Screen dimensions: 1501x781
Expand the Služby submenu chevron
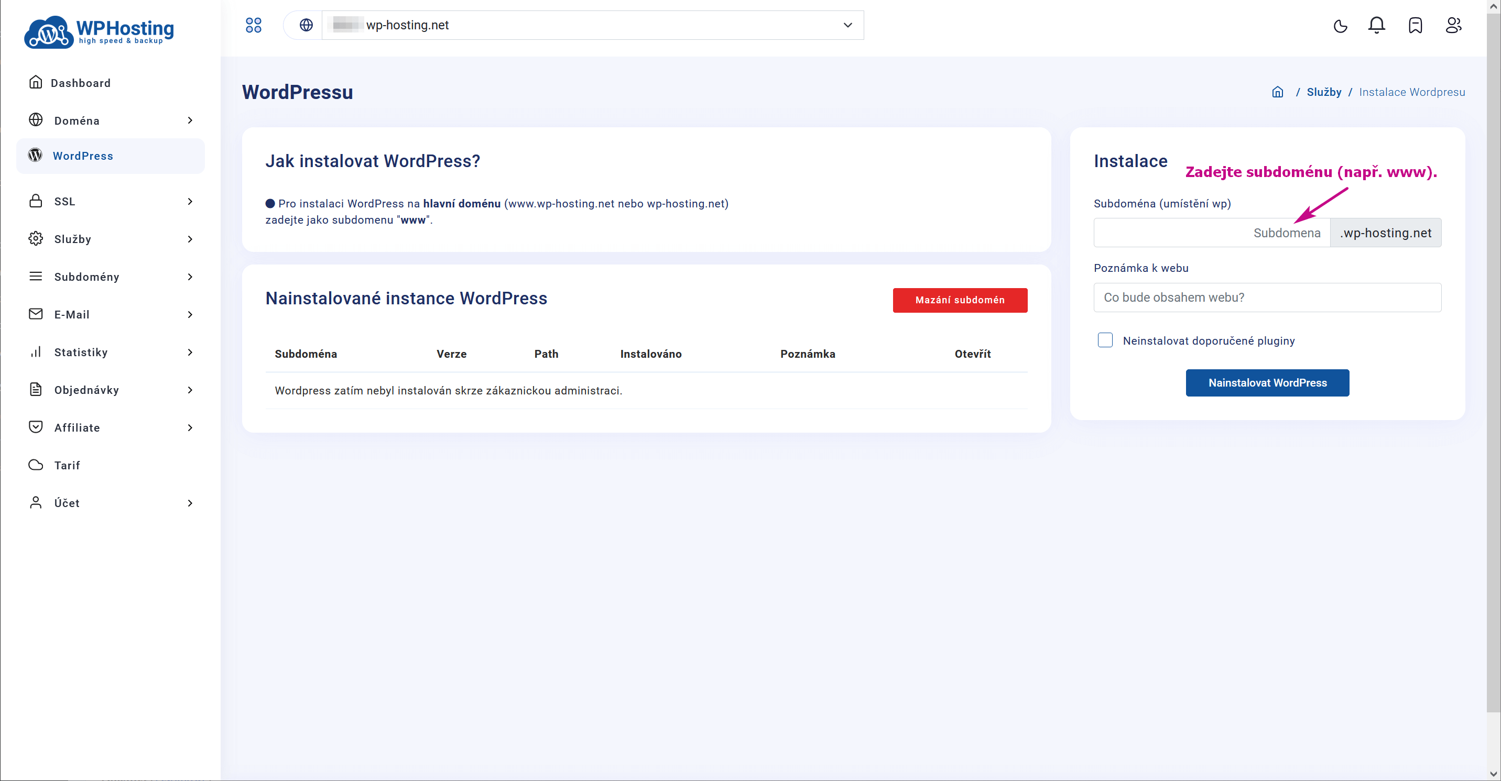pos(190,239)
